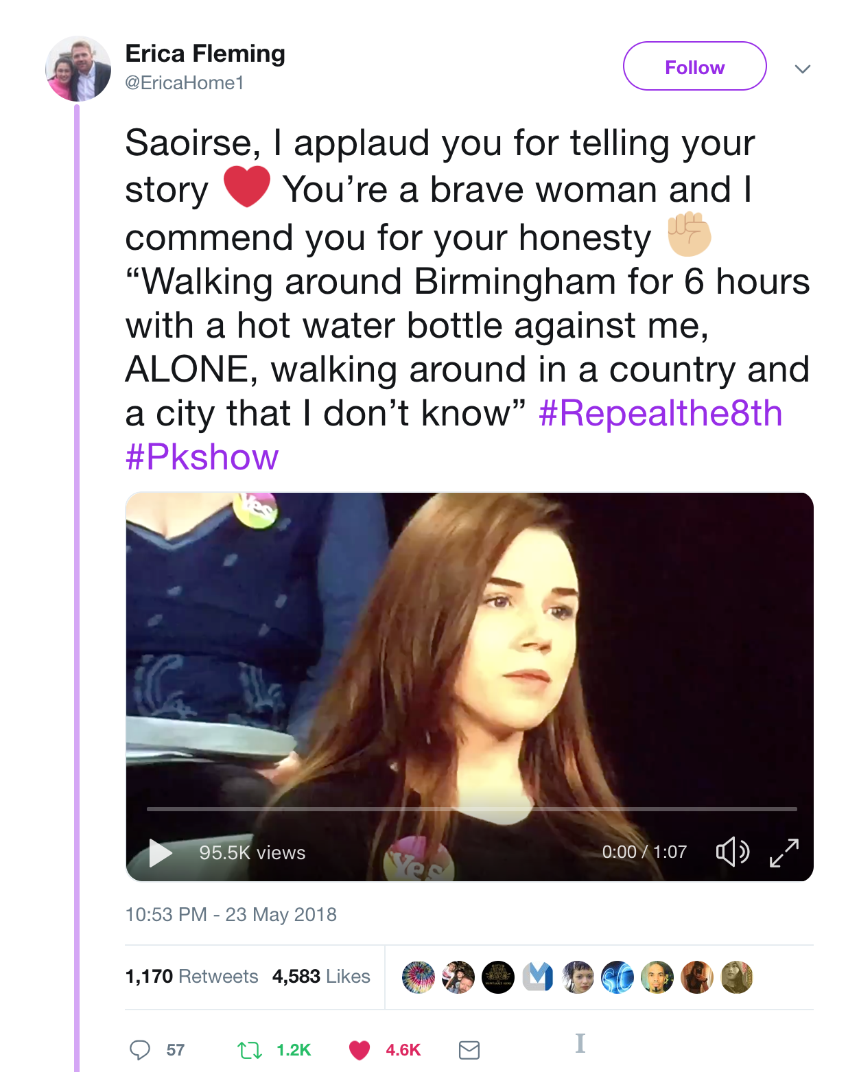Viewport: 859px width, 1072px height.
Task: Mute the video volume speaker icon
Action: pyautogui.click(x=732, y=852)
